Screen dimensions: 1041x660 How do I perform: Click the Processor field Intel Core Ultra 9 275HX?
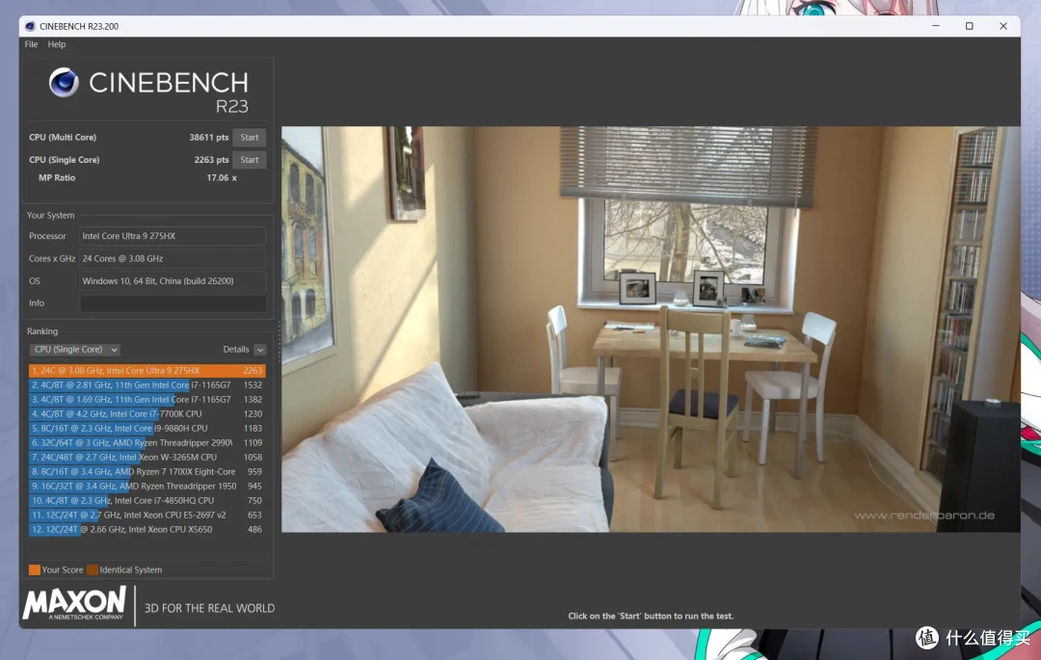pyautogui.click(x=173, y=236)
